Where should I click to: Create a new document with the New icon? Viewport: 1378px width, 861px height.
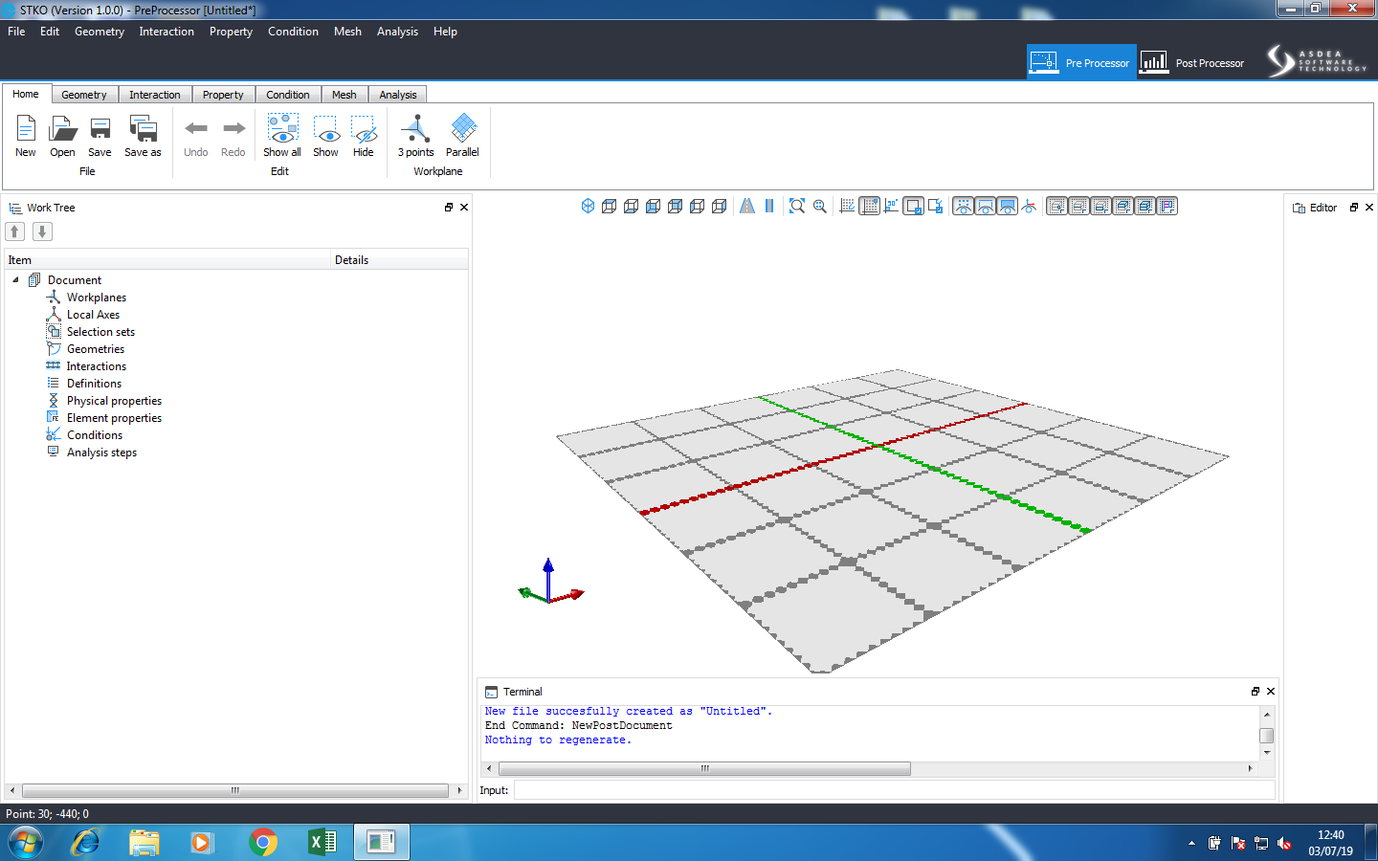point(26,128)
